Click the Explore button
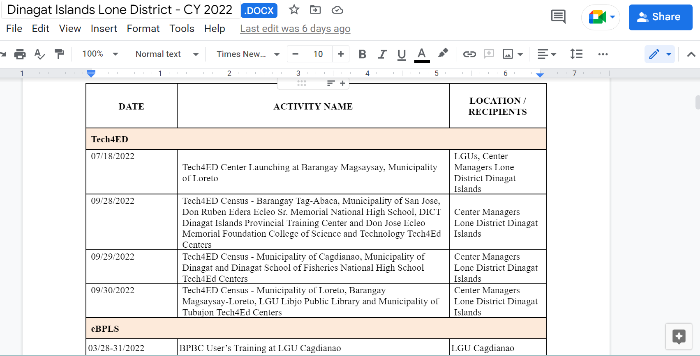700x356 pixels. [x=679, y=336]
